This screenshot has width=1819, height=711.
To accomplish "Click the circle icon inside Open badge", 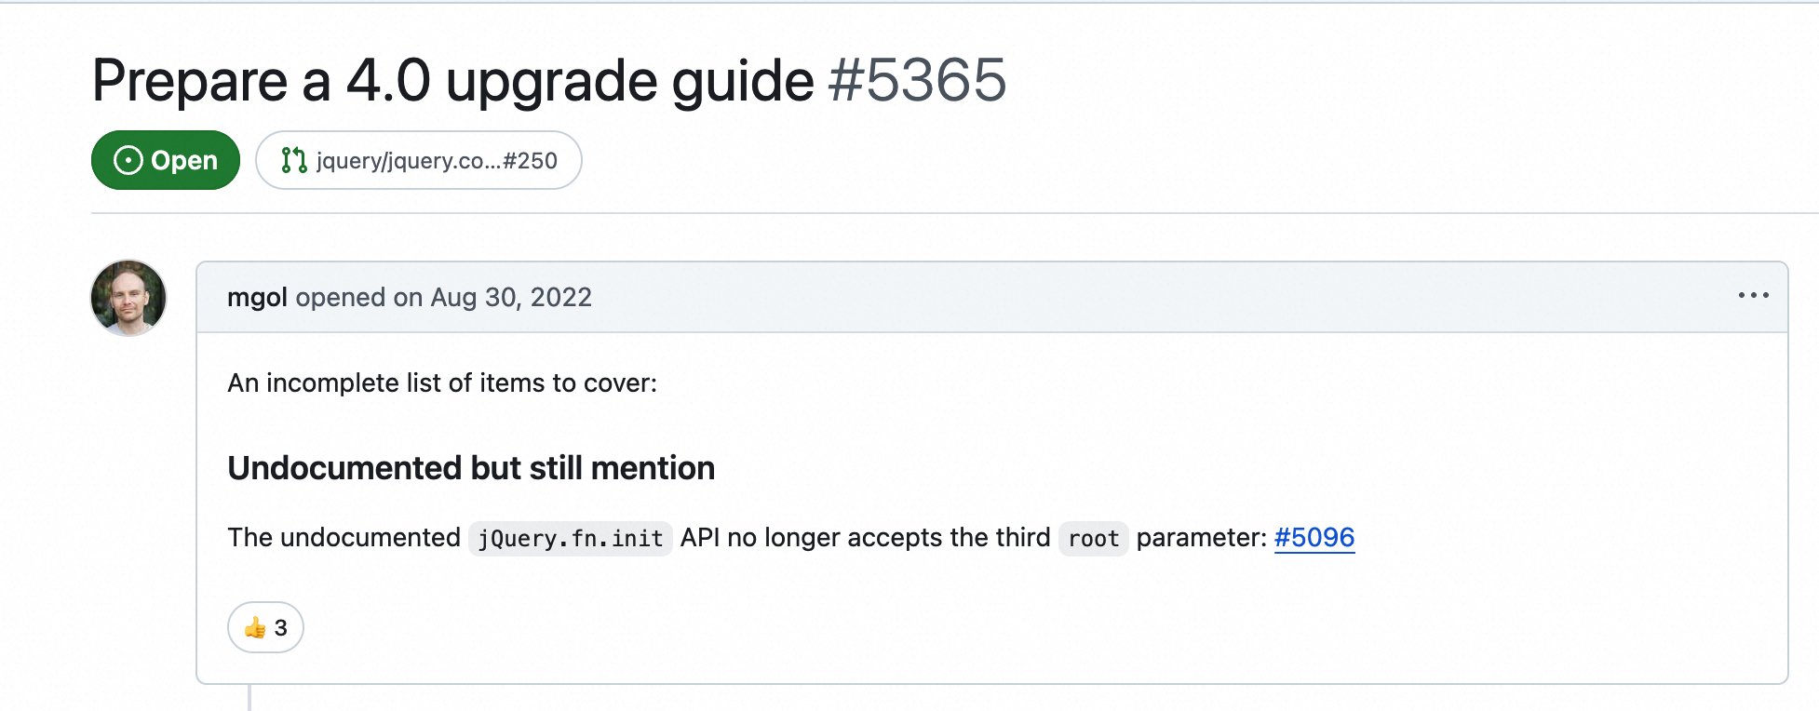I will (x=128, y=160).
